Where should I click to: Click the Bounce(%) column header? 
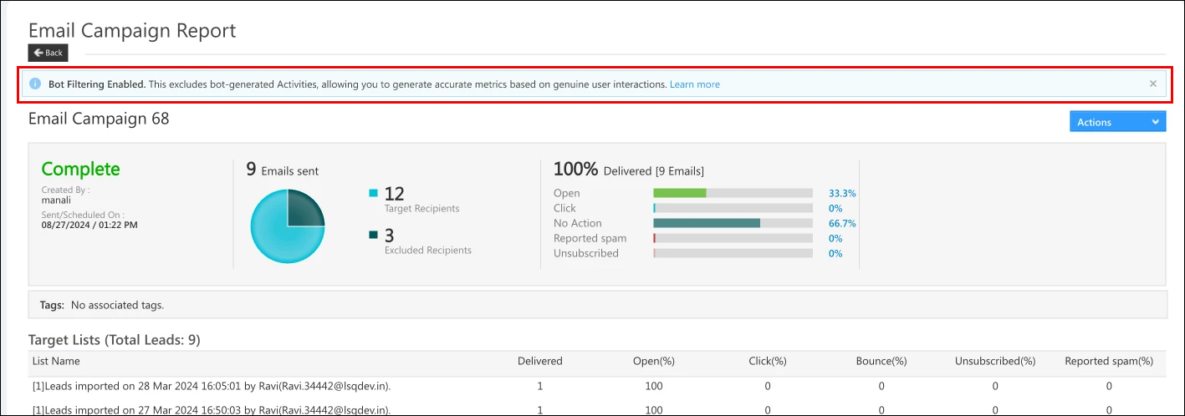pos(881,362)
